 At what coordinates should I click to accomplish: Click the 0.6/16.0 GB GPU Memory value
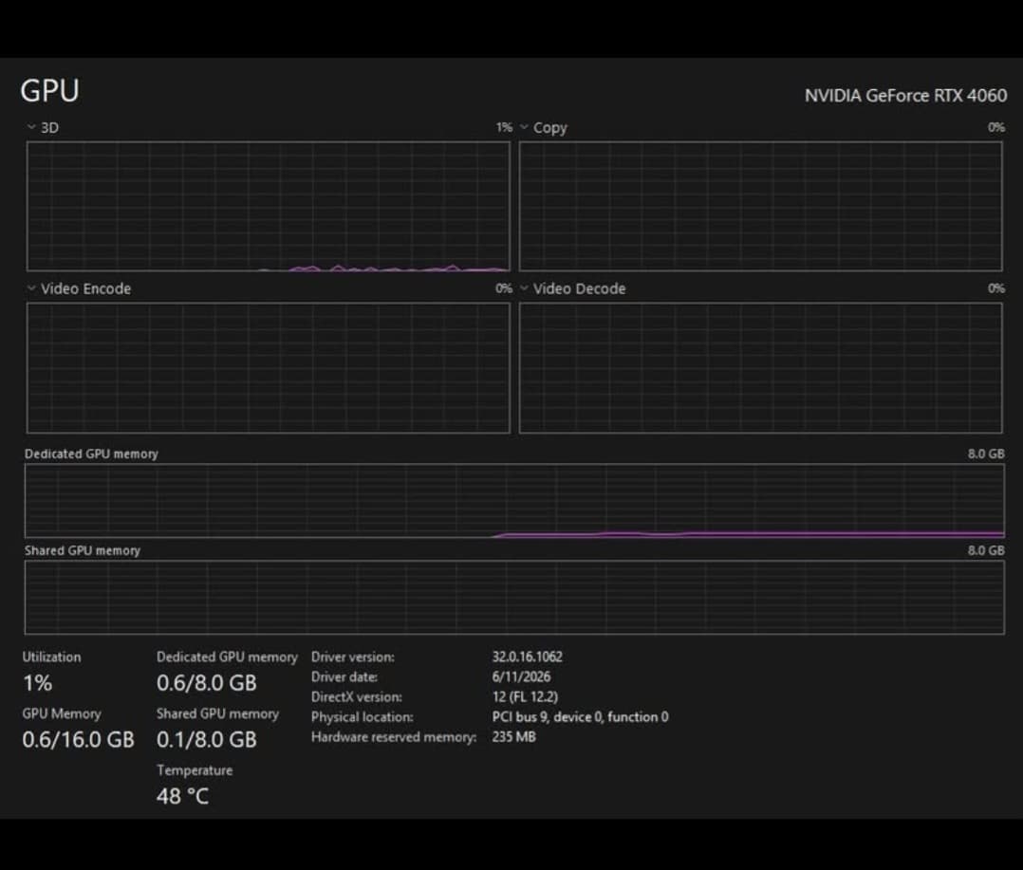78,740
